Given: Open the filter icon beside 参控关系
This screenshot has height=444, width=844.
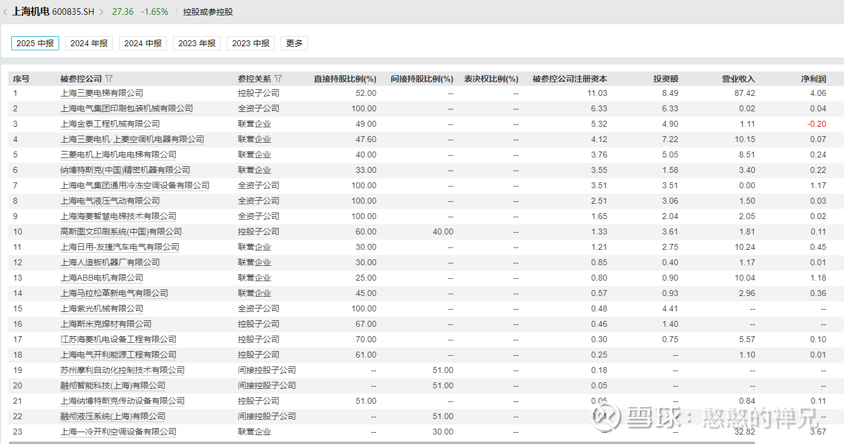Looking at the screenshot, I should [x=279, y=79].
